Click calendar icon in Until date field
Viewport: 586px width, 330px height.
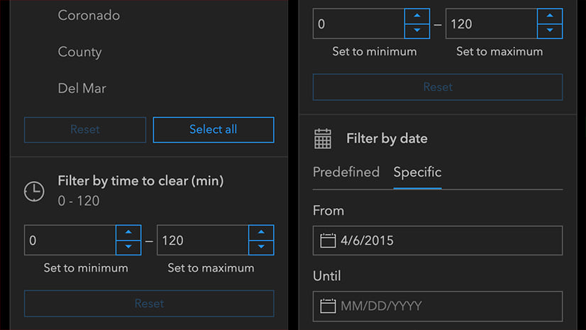pos(328,306)
